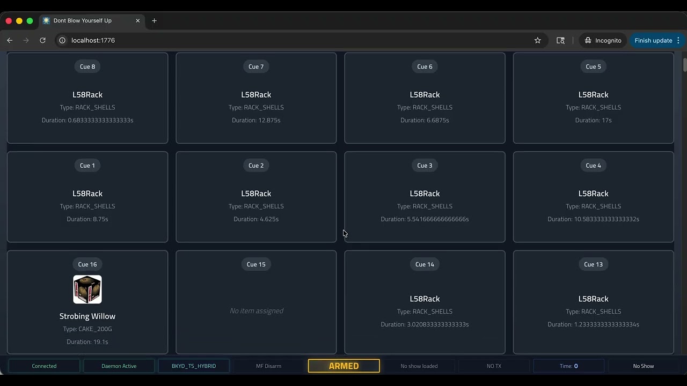
Task: Click the Strobing Willow title
Action: [x=87, y=316]
